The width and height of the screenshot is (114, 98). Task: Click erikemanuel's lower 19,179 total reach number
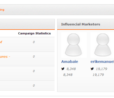click(98, 75)
